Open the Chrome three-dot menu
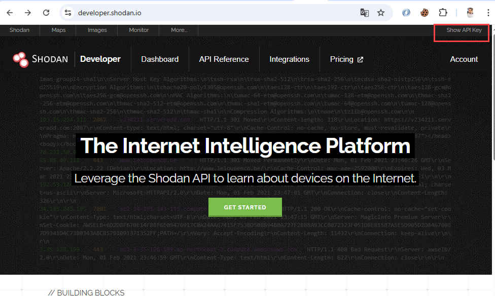 pos(488,13)
